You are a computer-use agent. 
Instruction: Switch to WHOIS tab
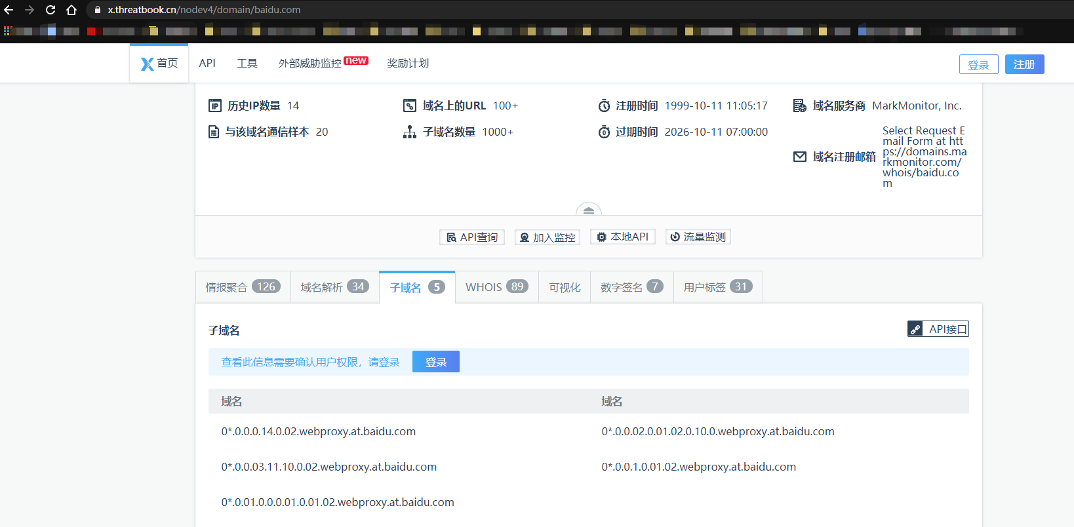[x=497, y=287]
